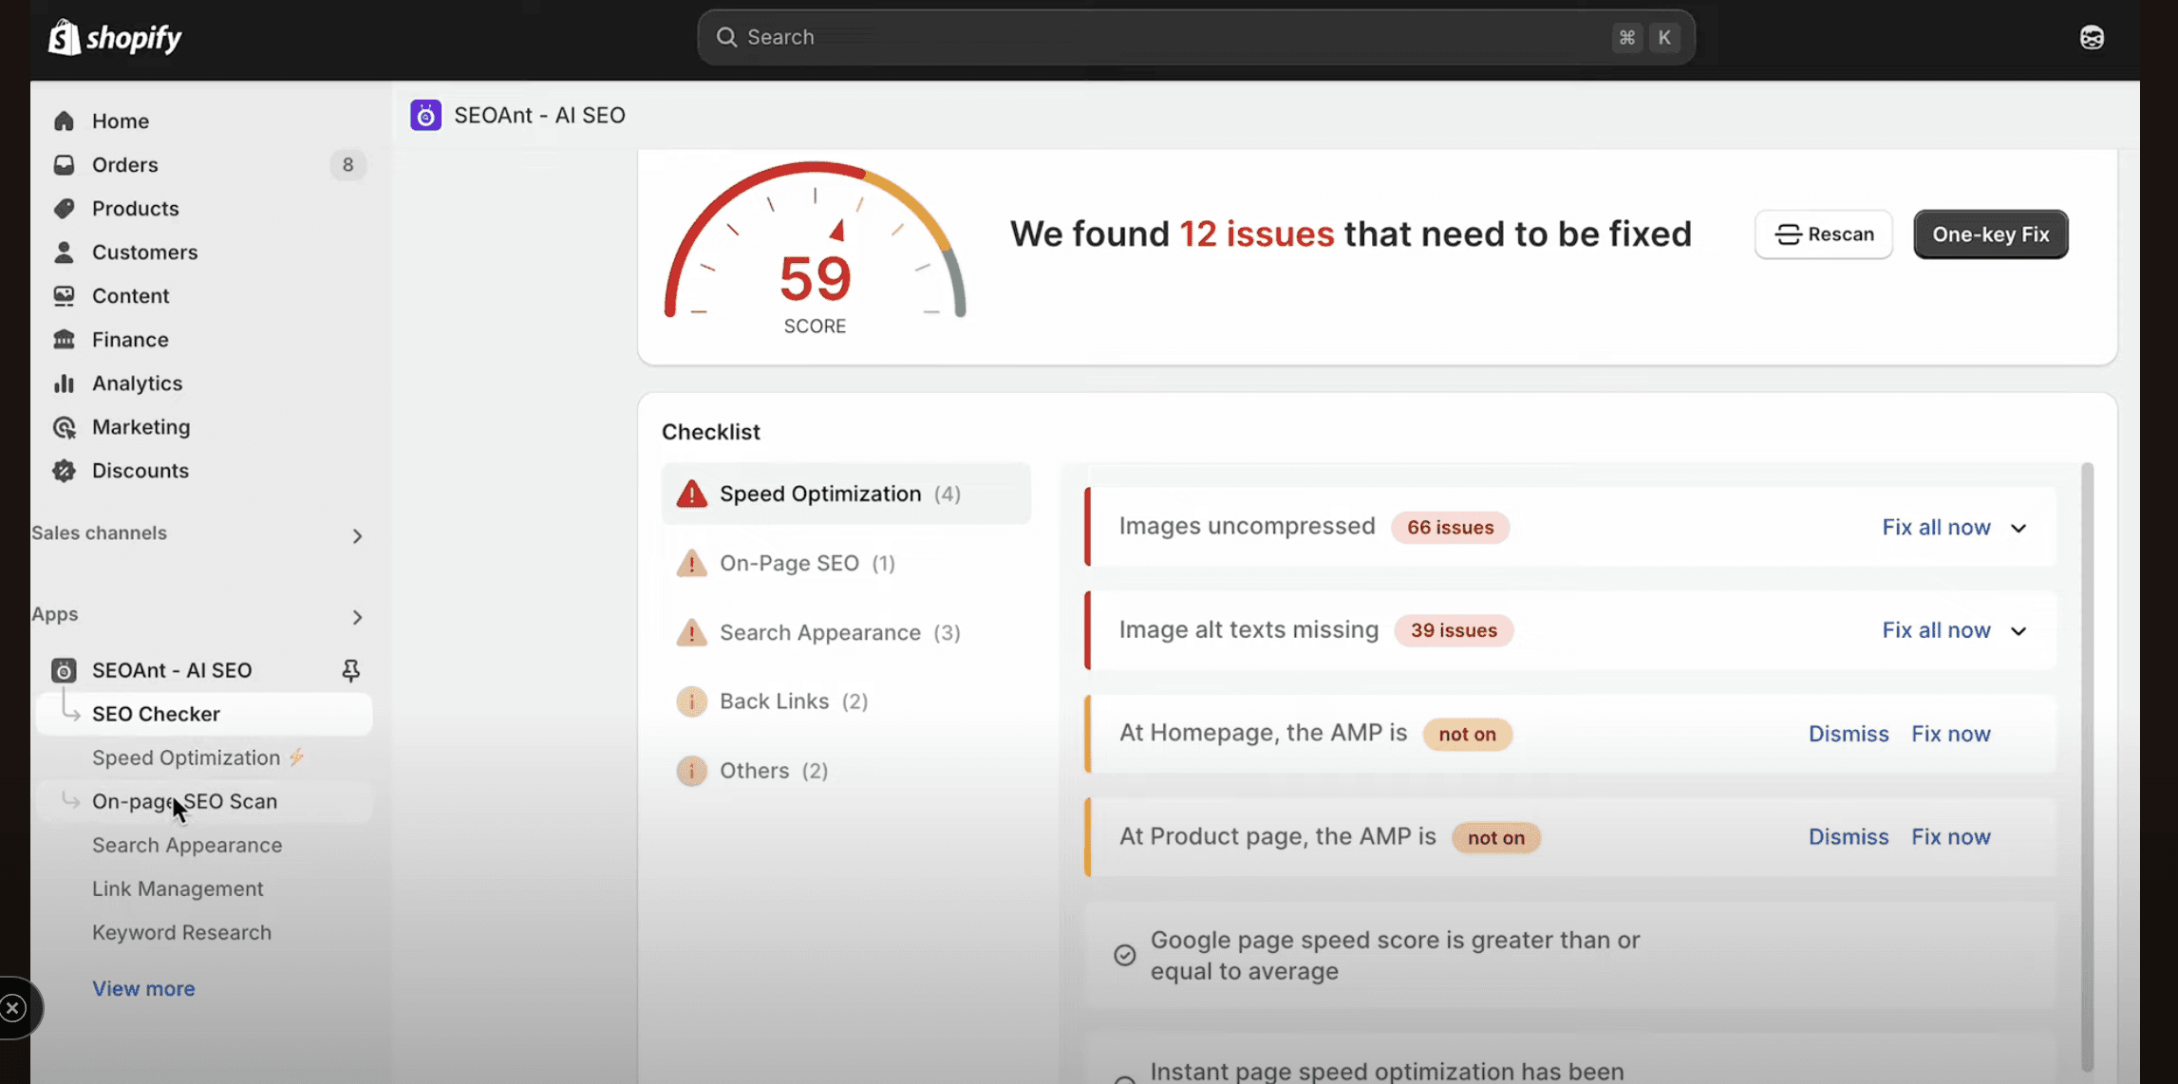Viewport: 2178px width, 1084px height.
Task: Click the SEOAnt purple header icon
Action: pyautogui.click(x=425, y=115)
